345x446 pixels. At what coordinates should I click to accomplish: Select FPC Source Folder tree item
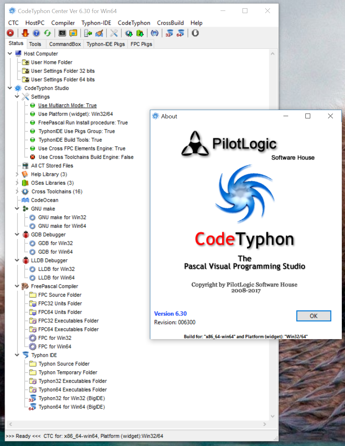click(60, 295)
